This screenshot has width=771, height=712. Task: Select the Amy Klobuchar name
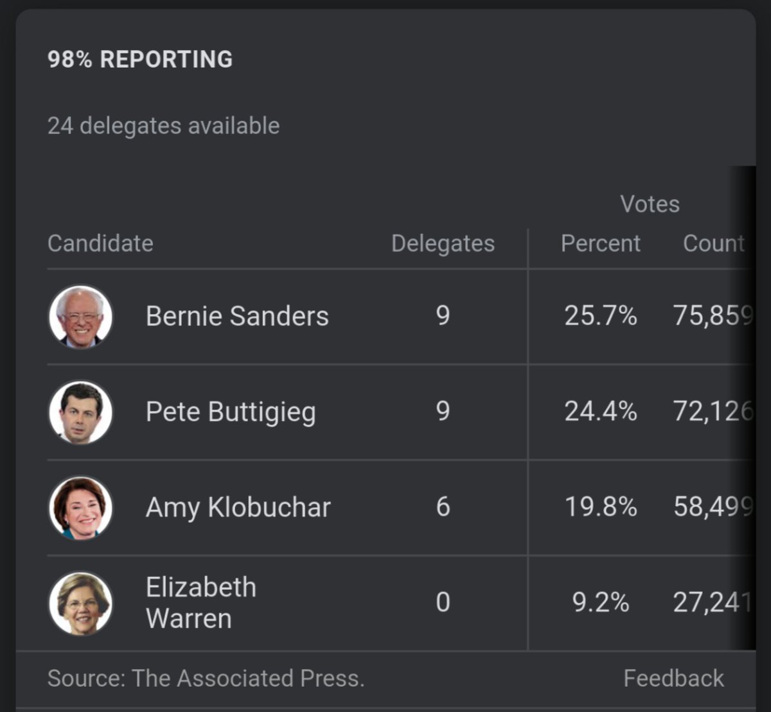click(238, 507)
